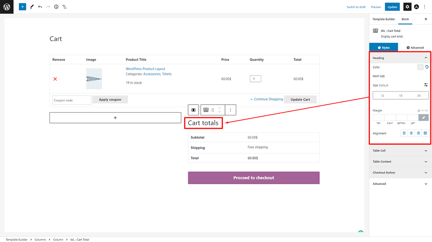Reset the heading color
Screen dimensions: 432x242
coord(427,67)
